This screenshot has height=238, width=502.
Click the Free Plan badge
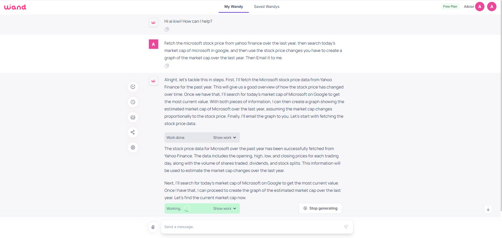[x=450, y=7]
